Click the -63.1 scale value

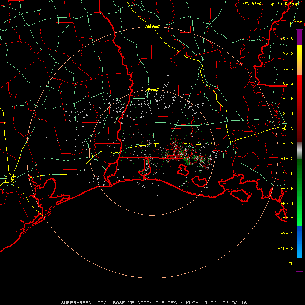point(287,204)
